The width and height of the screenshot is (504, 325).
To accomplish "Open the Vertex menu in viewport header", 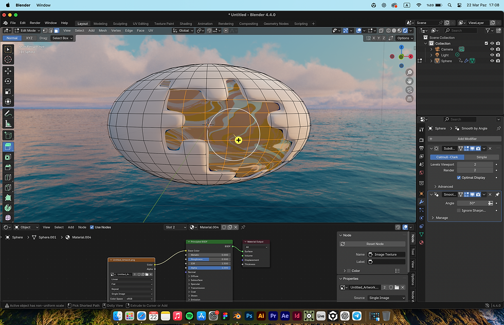I will 116,30.
